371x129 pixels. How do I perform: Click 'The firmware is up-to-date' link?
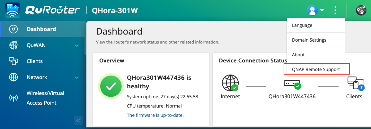pyautogui.click(x=155, y=115)
